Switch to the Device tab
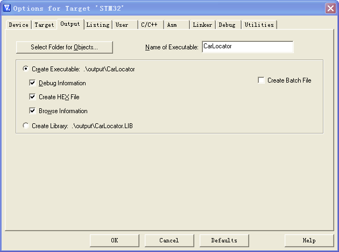Image resolution: width=339 pixels, height=252 pixels. coord(19,25)
